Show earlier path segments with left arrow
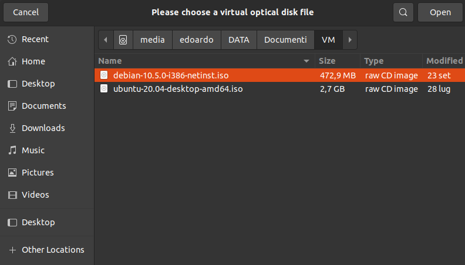 point(106,40)
